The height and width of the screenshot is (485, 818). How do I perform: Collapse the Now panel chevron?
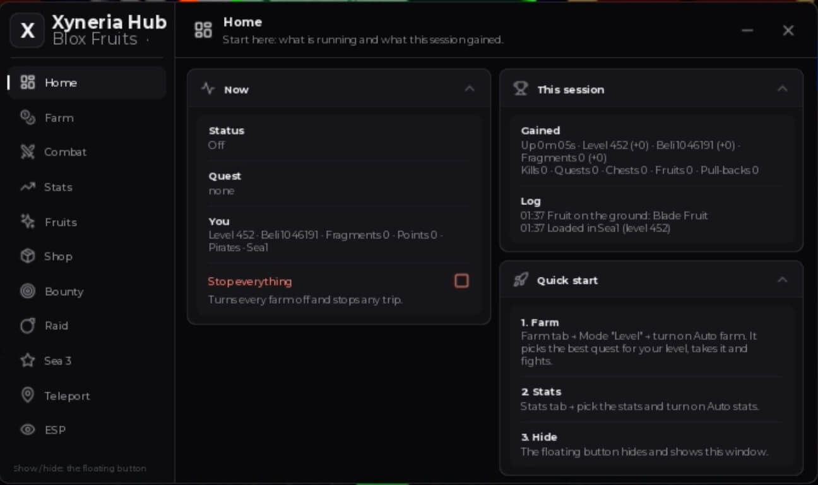click(470, 89)
